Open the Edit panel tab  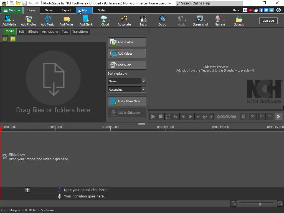21,32
